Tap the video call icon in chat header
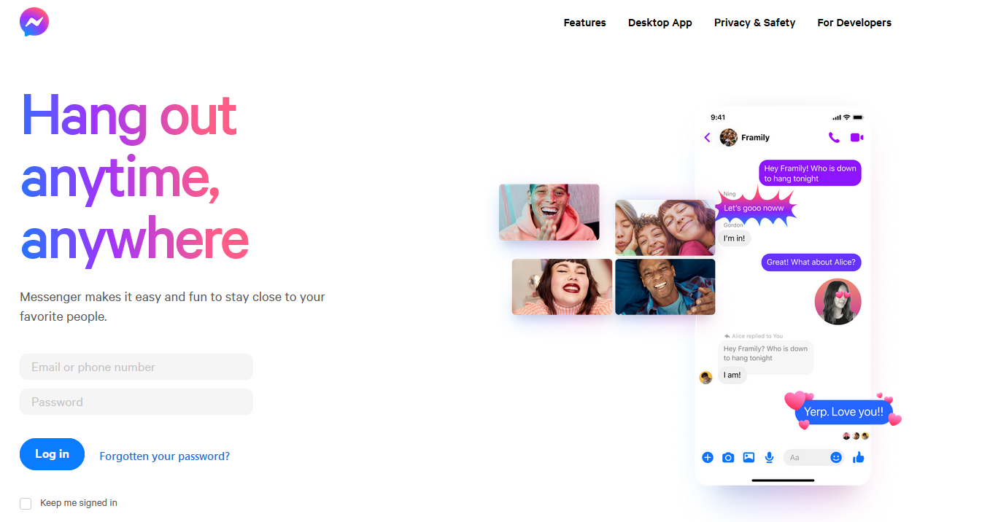The height and width of the screenshot is (522, 982). pyautogui.click(x=857, y=137)
